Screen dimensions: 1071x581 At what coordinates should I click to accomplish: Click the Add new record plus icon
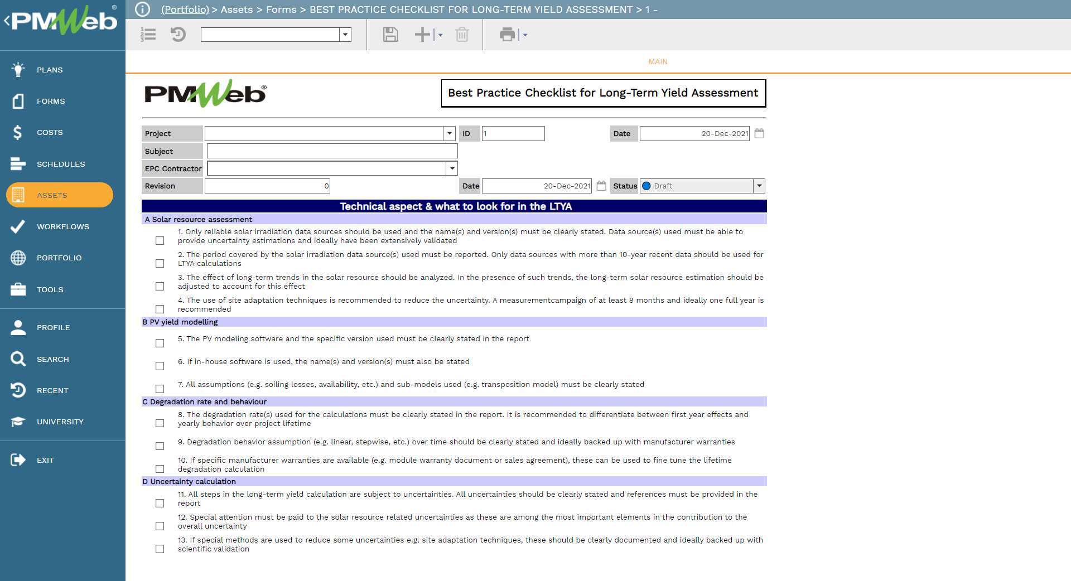[x=422, y=35]
